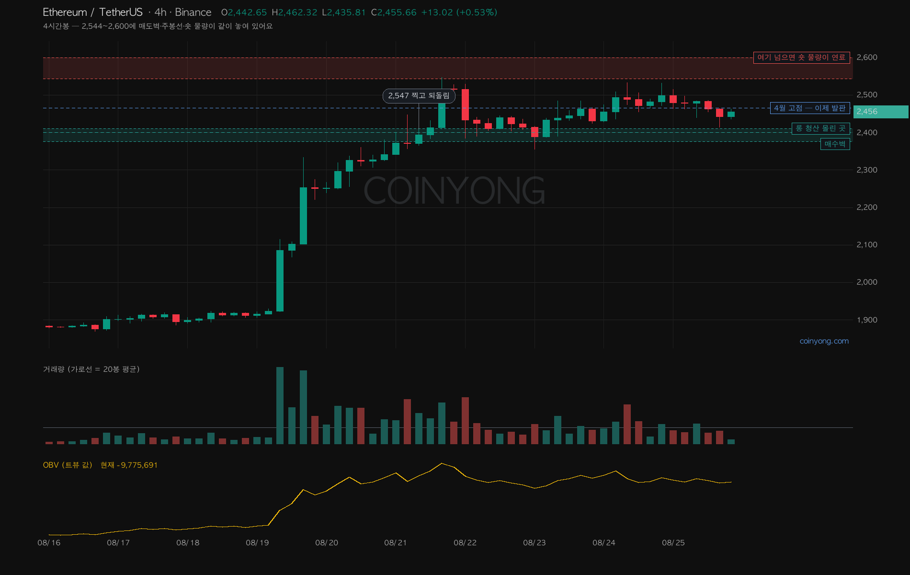Click the 1,900 price axis label

tap(867, 320)
